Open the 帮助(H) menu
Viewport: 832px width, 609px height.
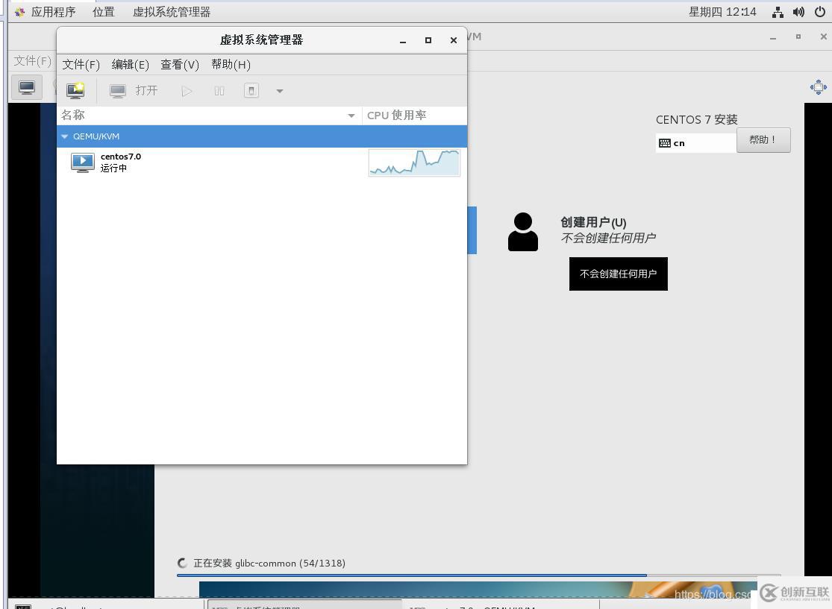(x=231, y=65)
